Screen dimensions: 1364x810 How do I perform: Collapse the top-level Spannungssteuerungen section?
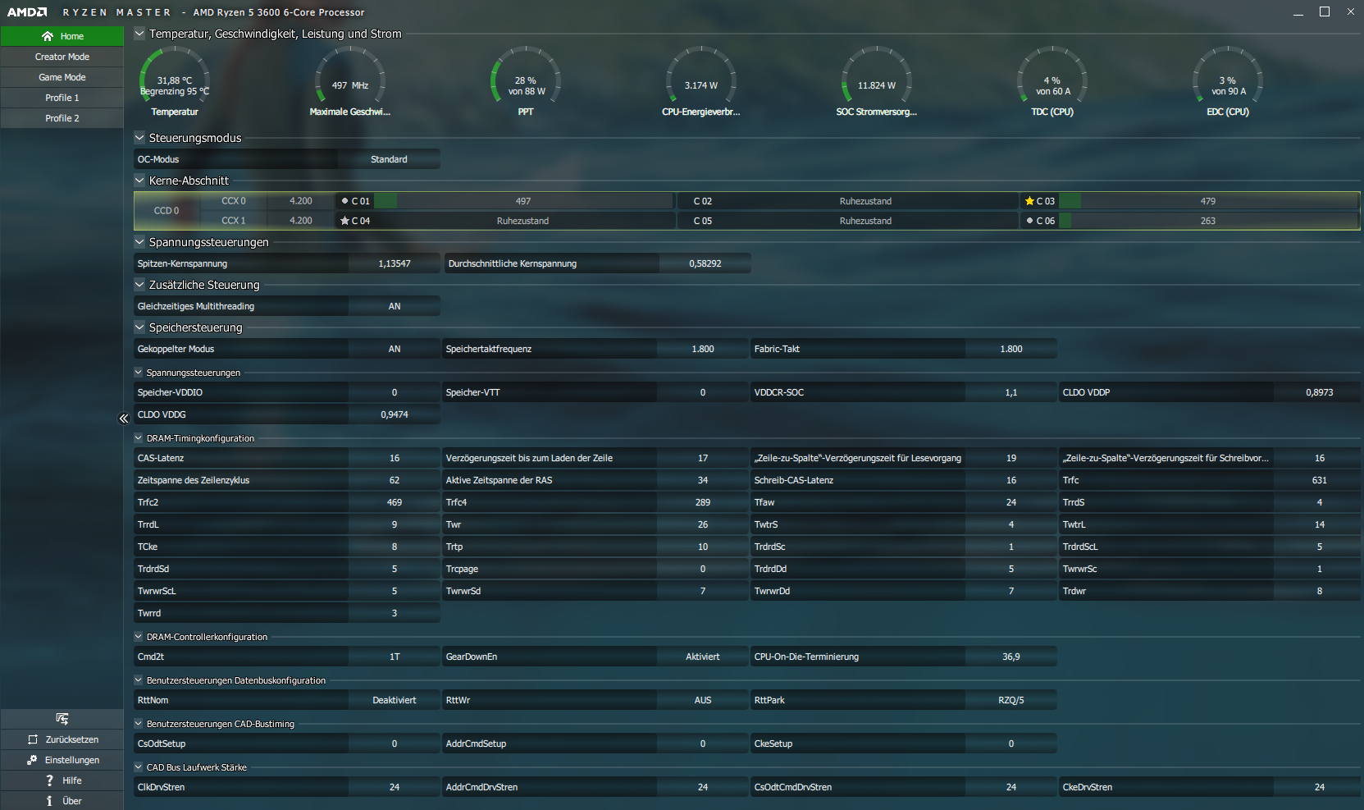139,242
